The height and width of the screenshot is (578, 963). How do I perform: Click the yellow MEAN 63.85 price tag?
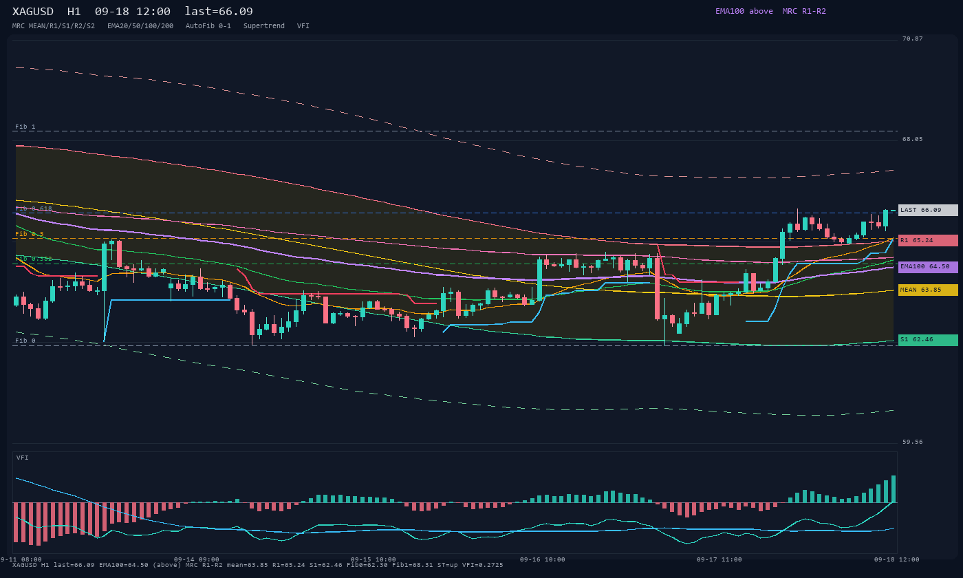click(x=928, y=290)
